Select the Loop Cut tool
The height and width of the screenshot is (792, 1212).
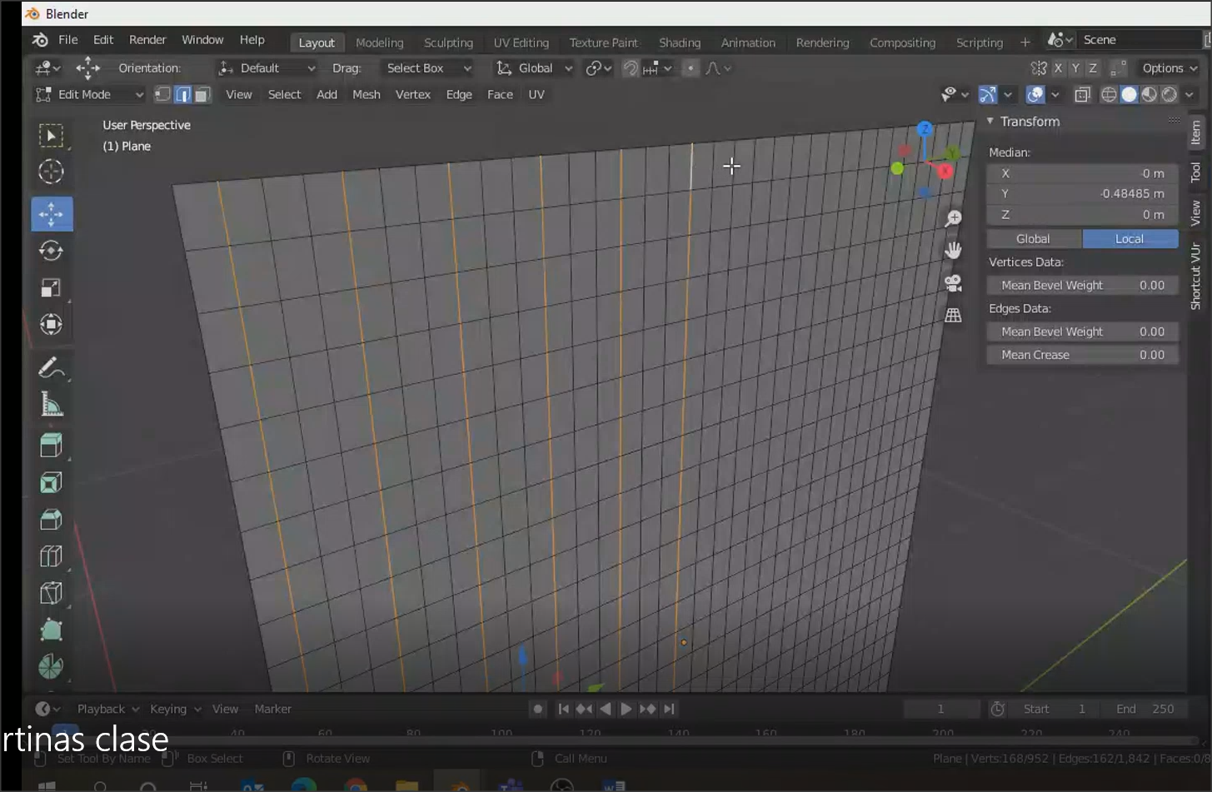coord(51,555)
